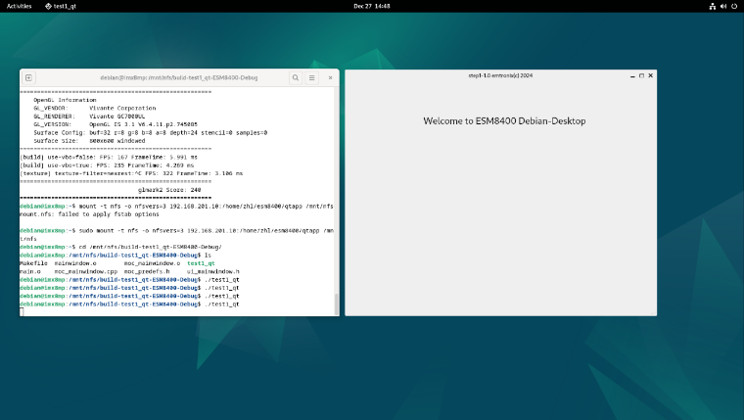The width and height of the screenshot is (744, 420).
Task: Click the terminal search magnifier icon
Action: coord(296,77)
